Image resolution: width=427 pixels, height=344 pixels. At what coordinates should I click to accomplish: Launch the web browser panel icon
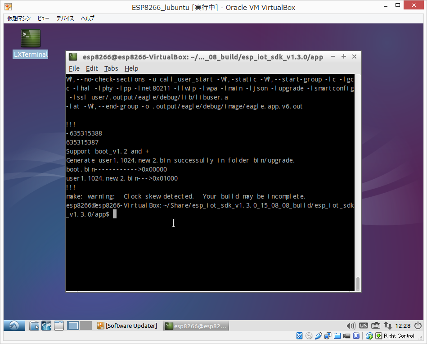pyautogui.click(x=46, y=326)
